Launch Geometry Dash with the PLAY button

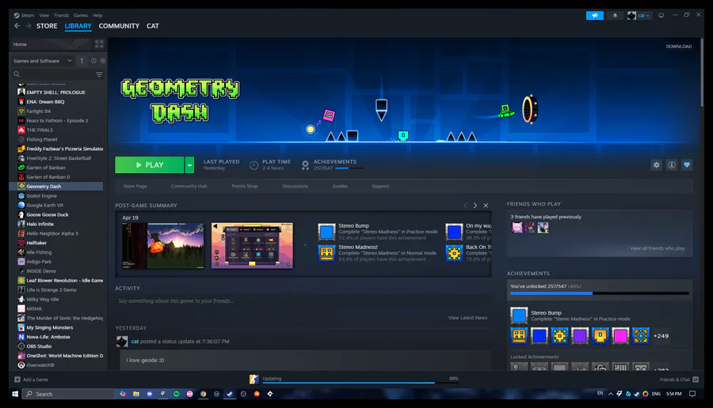click(x=150, y=164)
